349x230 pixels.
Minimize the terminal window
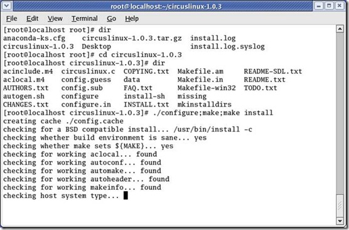(x=319, y=6)
